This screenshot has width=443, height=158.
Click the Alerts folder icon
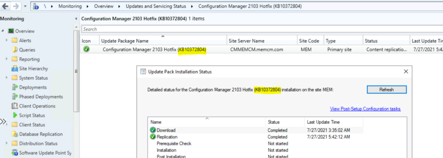click(14, 40)
